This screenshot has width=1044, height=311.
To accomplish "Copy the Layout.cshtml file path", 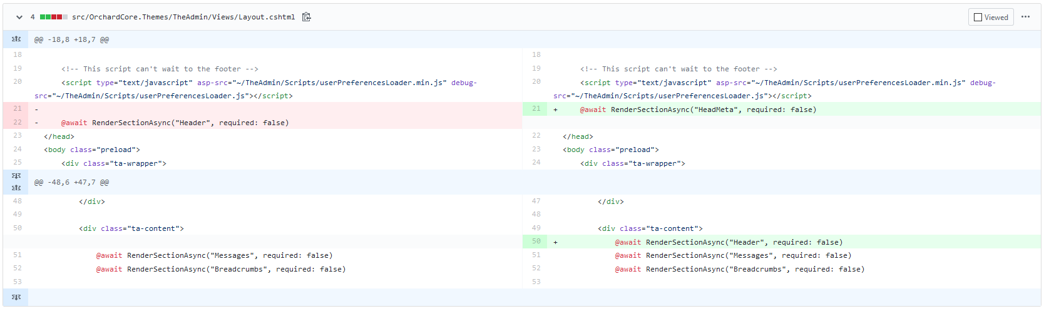I will 306,17.
